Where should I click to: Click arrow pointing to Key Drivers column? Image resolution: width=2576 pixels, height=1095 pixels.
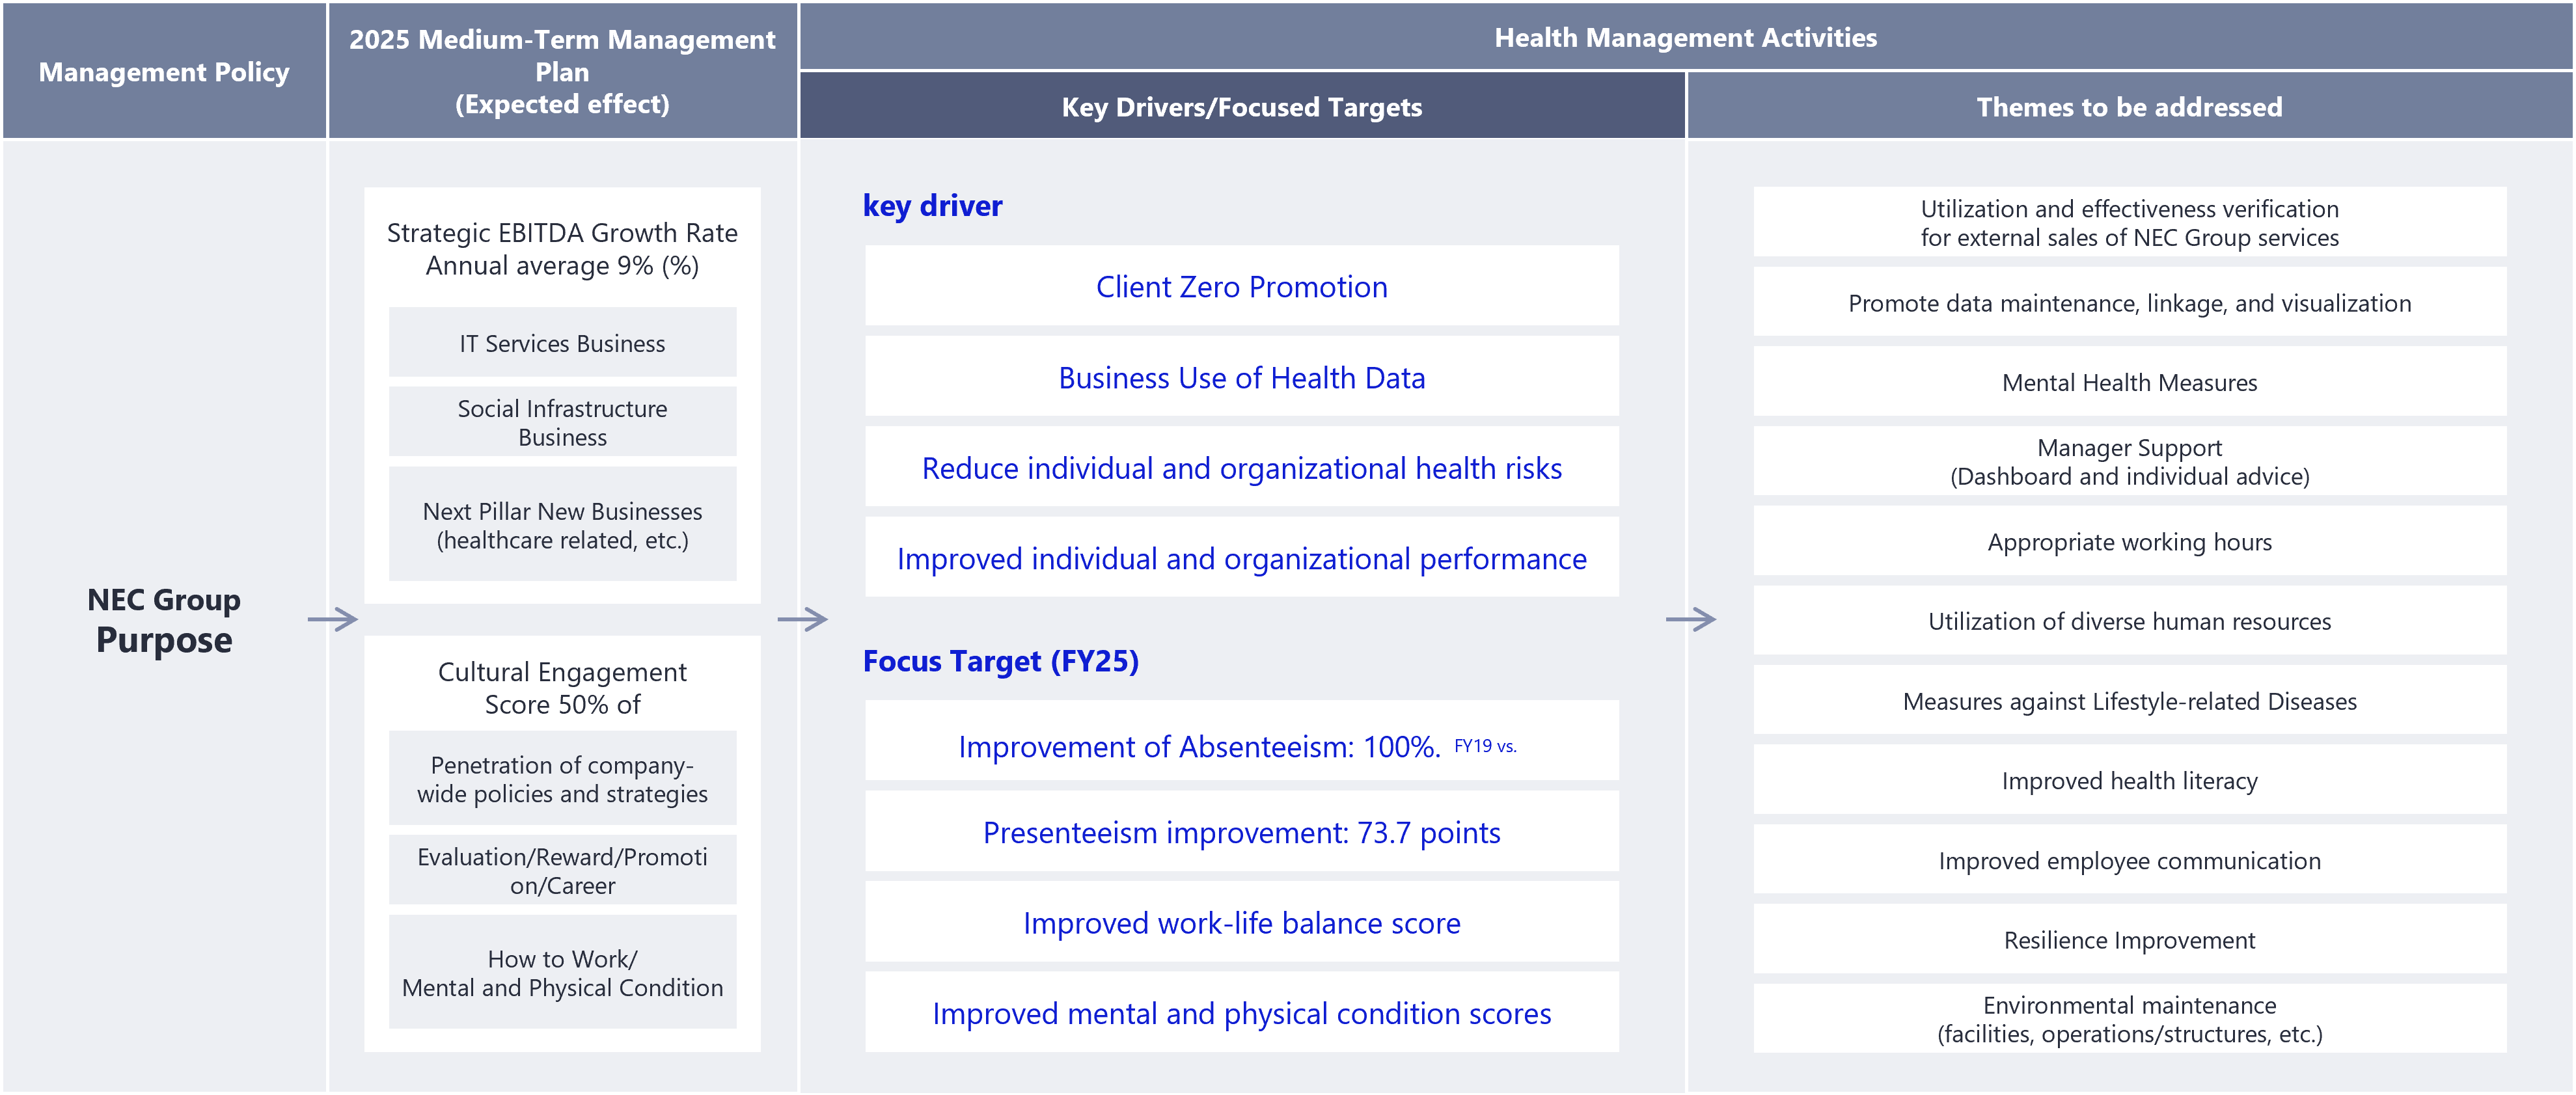pyautogui.click(x=802, y=619)
